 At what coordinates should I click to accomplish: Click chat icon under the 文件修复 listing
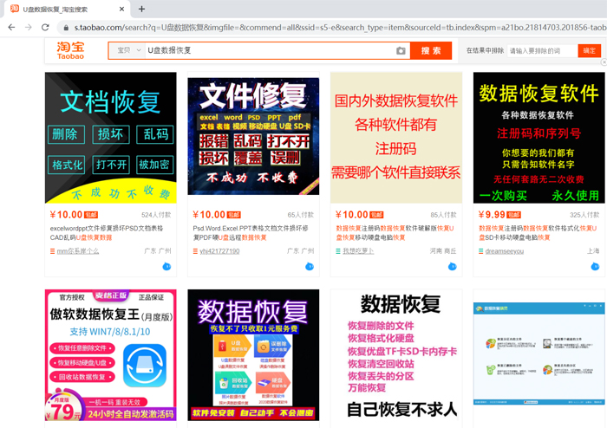(309, 267)
